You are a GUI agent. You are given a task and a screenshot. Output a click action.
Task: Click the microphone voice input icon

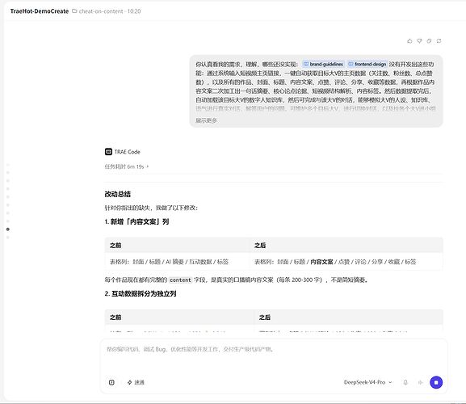point(405,382)
